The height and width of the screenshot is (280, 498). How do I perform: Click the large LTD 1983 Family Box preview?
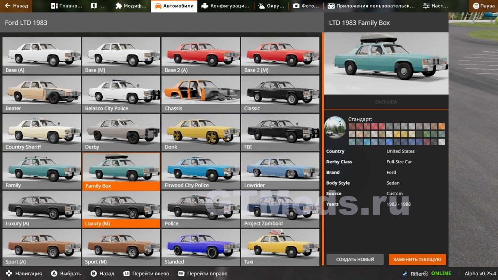click(x=386, y=63)
